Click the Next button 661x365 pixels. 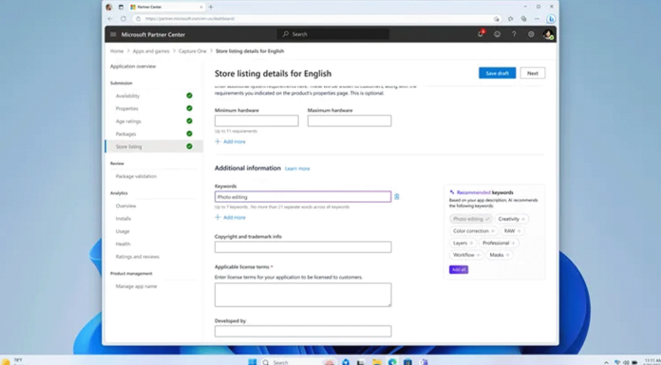point(533,73)
